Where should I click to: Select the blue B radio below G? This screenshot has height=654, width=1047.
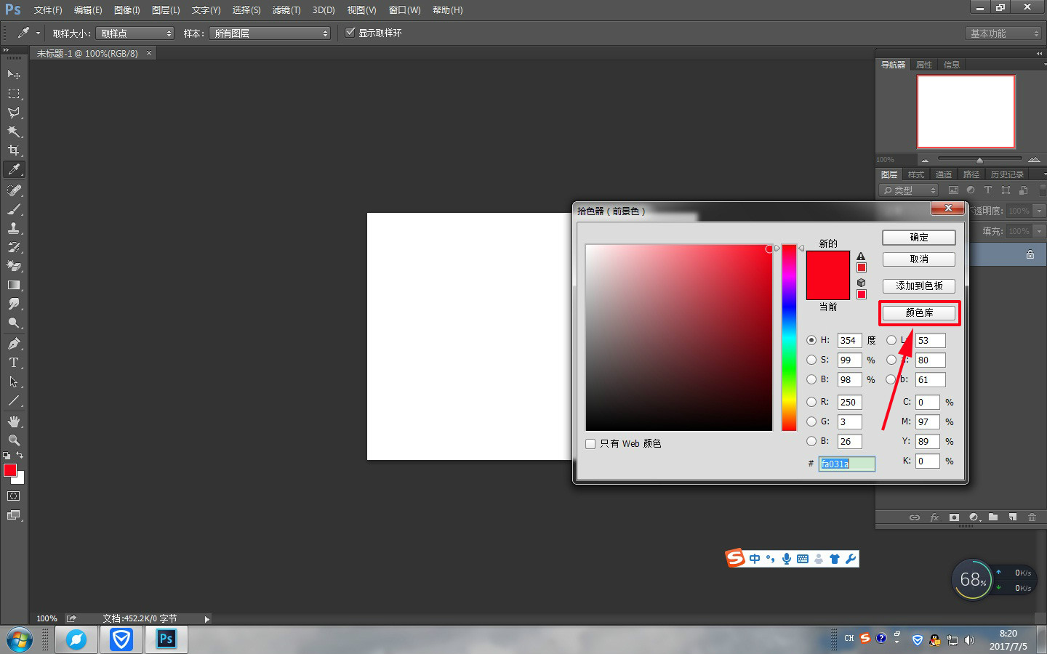(811, 441)
